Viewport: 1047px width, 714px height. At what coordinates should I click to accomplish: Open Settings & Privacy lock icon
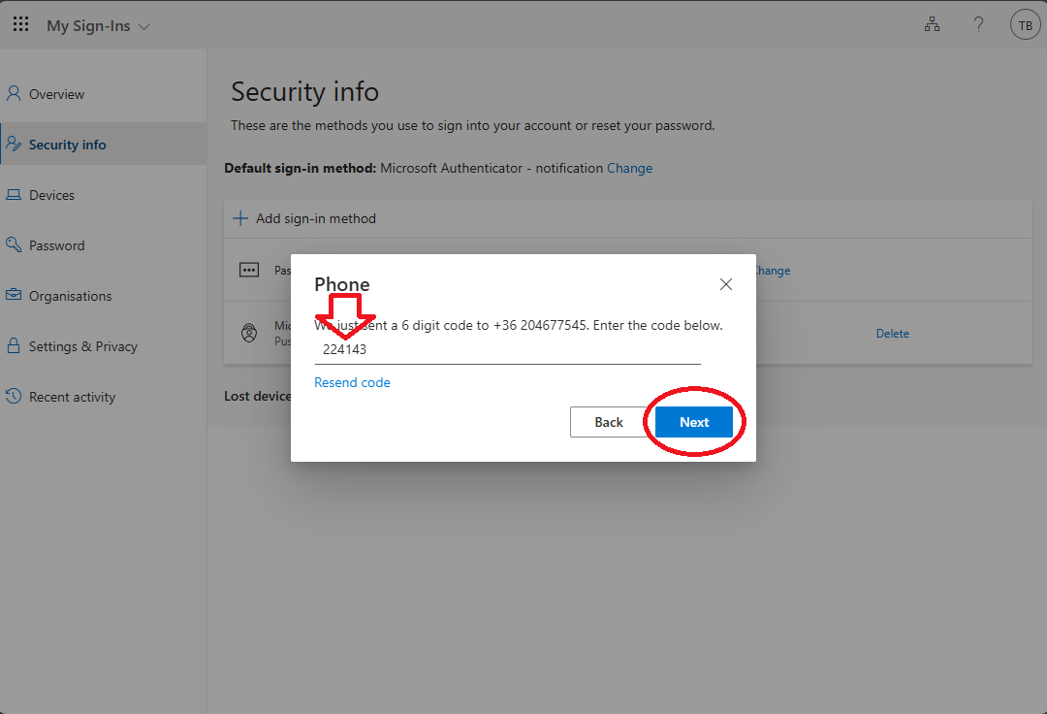(14, 345)
